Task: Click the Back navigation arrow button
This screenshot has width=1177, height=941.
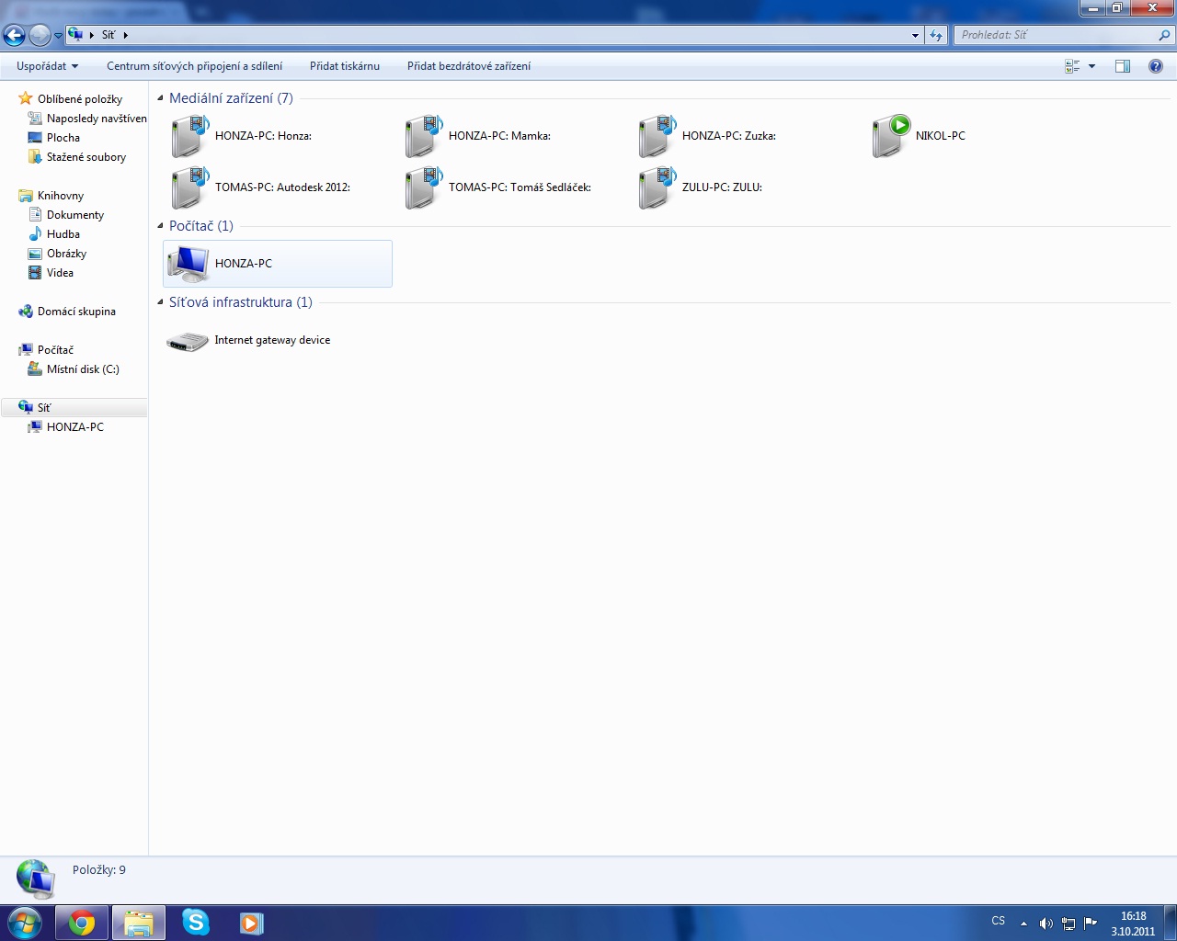Action: point(14,35)
